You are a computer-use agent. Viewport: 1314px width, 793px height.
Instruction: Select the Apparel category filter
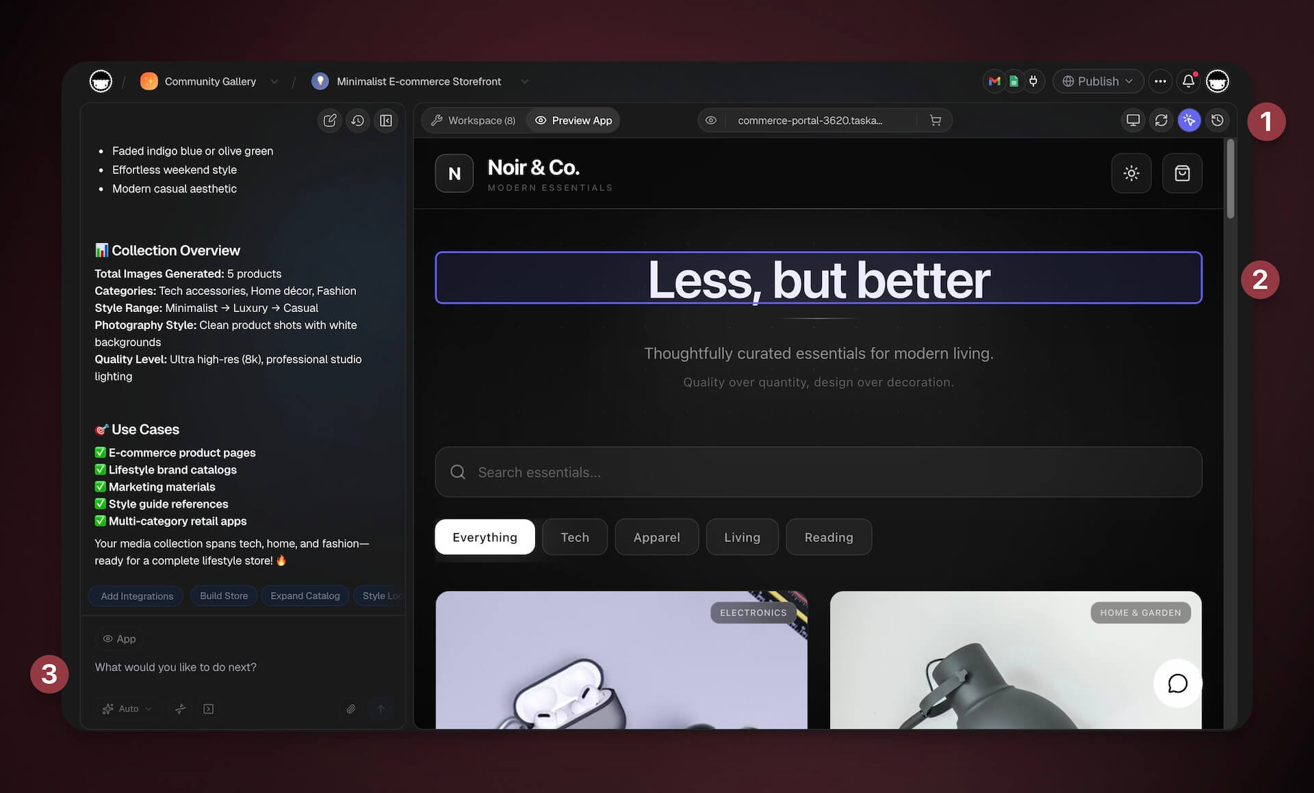(x=656, y=537)
